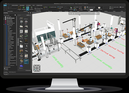129x93 pixels.
Task: Expand the Conveyors folder
Action: pos(5,36)
